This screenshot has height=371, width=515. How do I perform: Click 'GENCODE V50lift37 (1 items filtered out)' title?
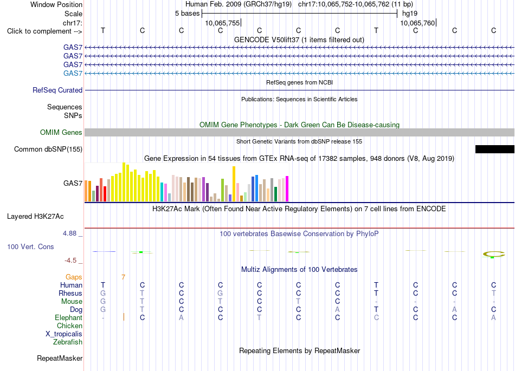299,40
